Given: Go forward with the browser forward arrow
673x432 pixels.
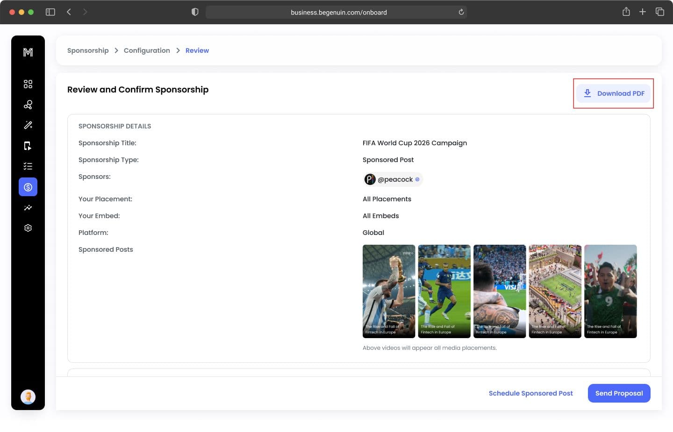Looking at the screenshot, I should [x=85, y=12].
